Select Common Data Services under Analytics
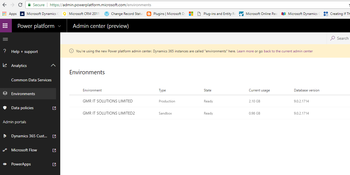 pyautogui.click(x=31, y=80)
